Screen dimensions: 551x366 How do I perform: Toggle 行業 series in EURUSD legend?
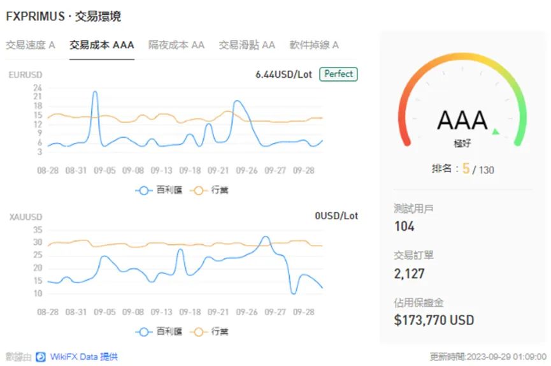(209, 191)
